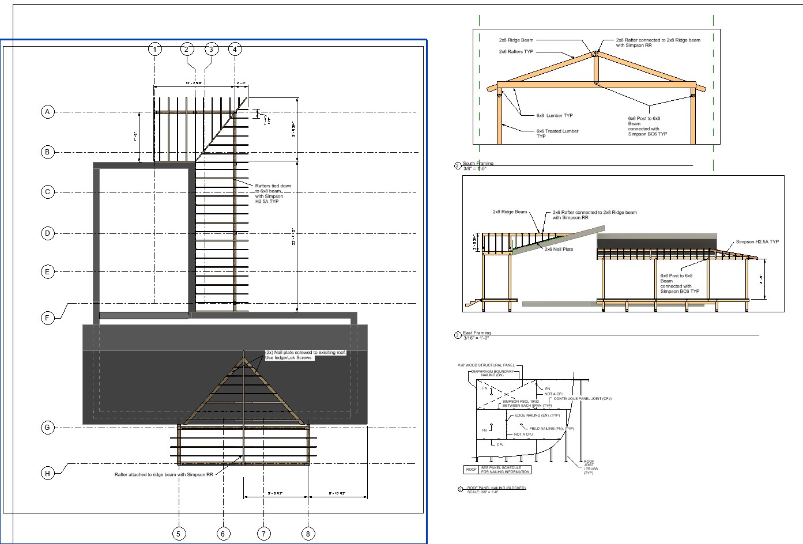803x544 pixels.
Task: Click the 2' - 0" dimension near grid 4
Action: (x=242, y=83)
